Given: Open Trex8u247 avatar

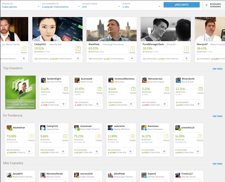Looking at the screenshot, I should click(178, 175).
